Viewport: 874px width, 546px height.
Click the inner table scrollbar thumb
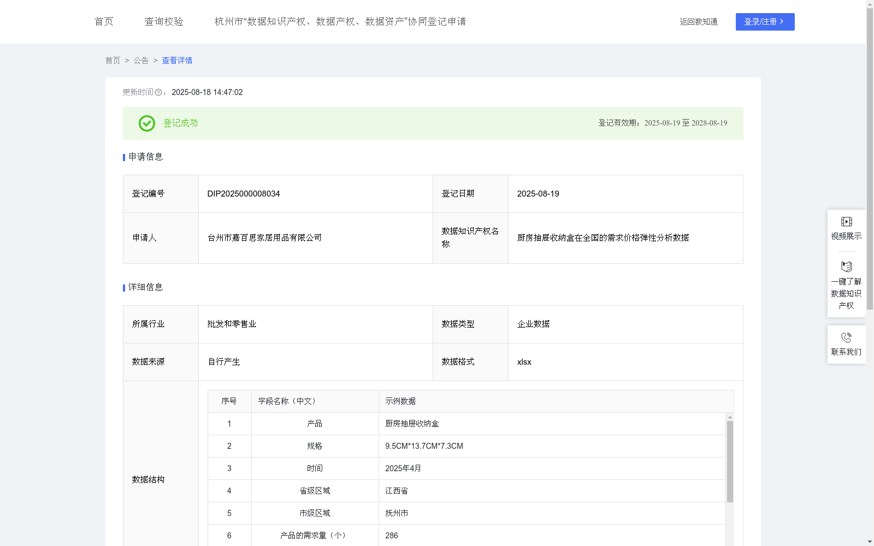(730, 461)
